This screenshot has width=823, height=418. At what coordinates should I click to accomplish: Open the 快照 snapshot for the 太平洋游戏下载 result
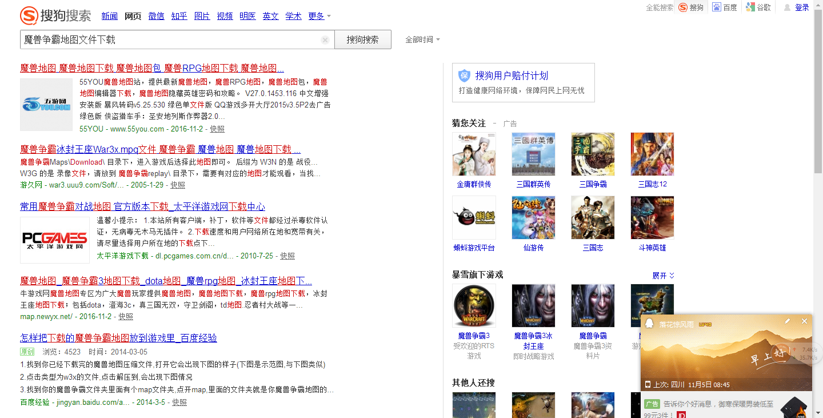287,256
